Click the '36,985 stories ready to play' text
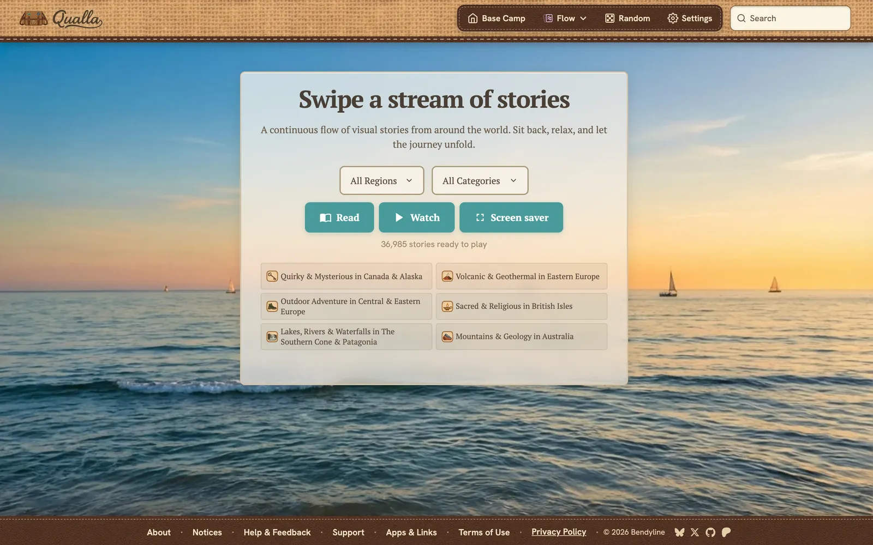 (x=434, y=244)
